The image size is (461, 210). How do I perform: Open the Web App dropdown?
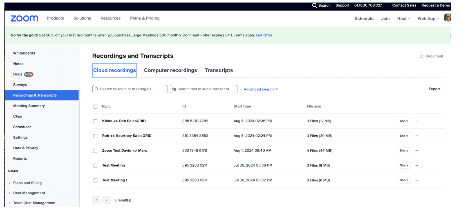coord(428,19)
